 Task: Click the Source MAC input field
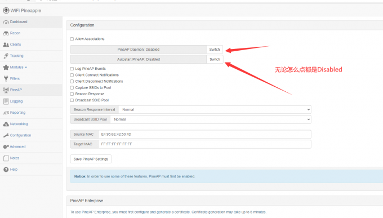(204, 134)
